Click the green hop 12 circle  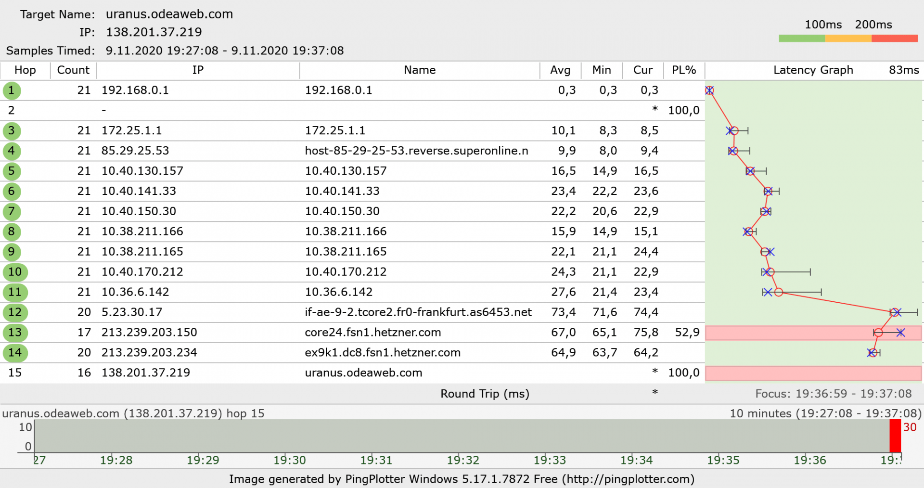(x=15, y=313)
